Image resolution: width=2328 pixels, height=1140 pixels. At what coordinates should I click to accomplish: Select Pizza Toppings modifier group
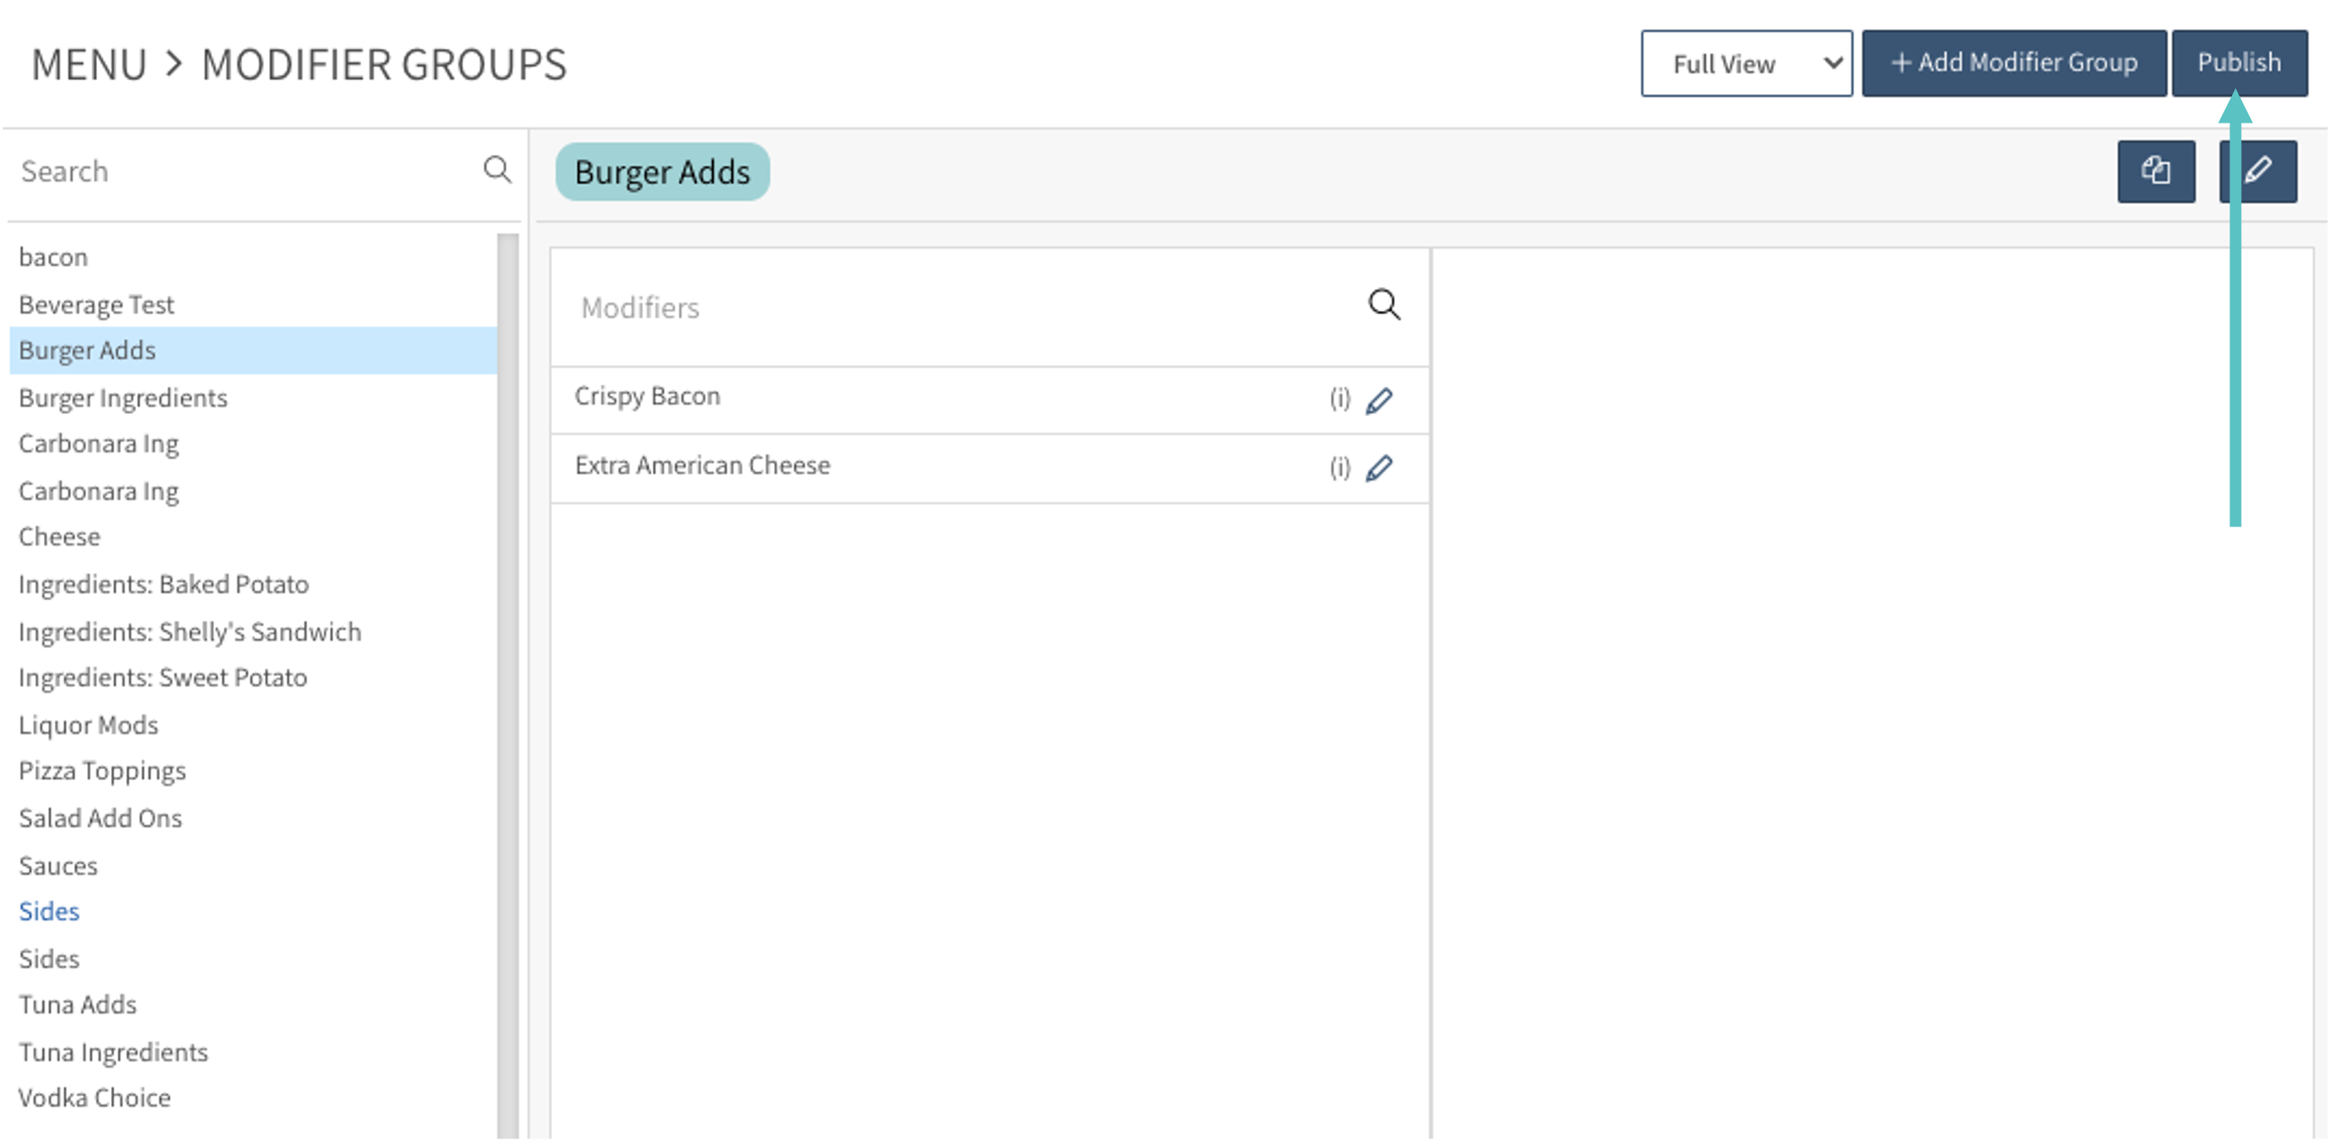pos(102,770)
